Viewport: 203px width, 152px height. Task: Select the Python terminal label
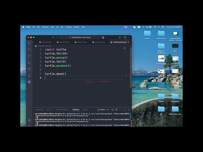tap(101, 110)
